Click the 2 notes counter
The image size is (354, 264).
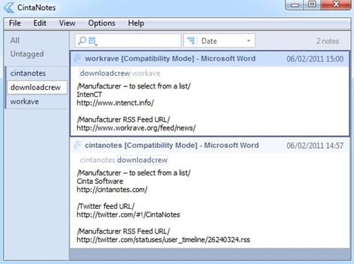tap(328, 41)
